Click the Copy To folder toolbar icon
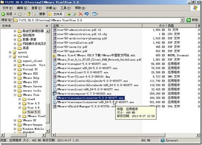This screenshot has height=145, width=202. 75,14
